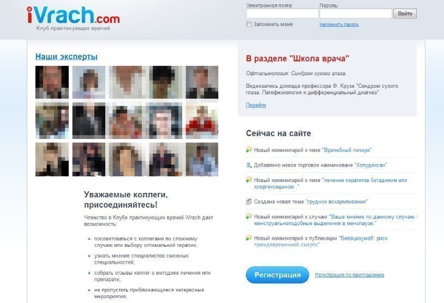Click the comment icon beside "Ваше мнение по данному случаю"
The width and height of the screenshot is (444, 303).
click(x=249, y=216)
